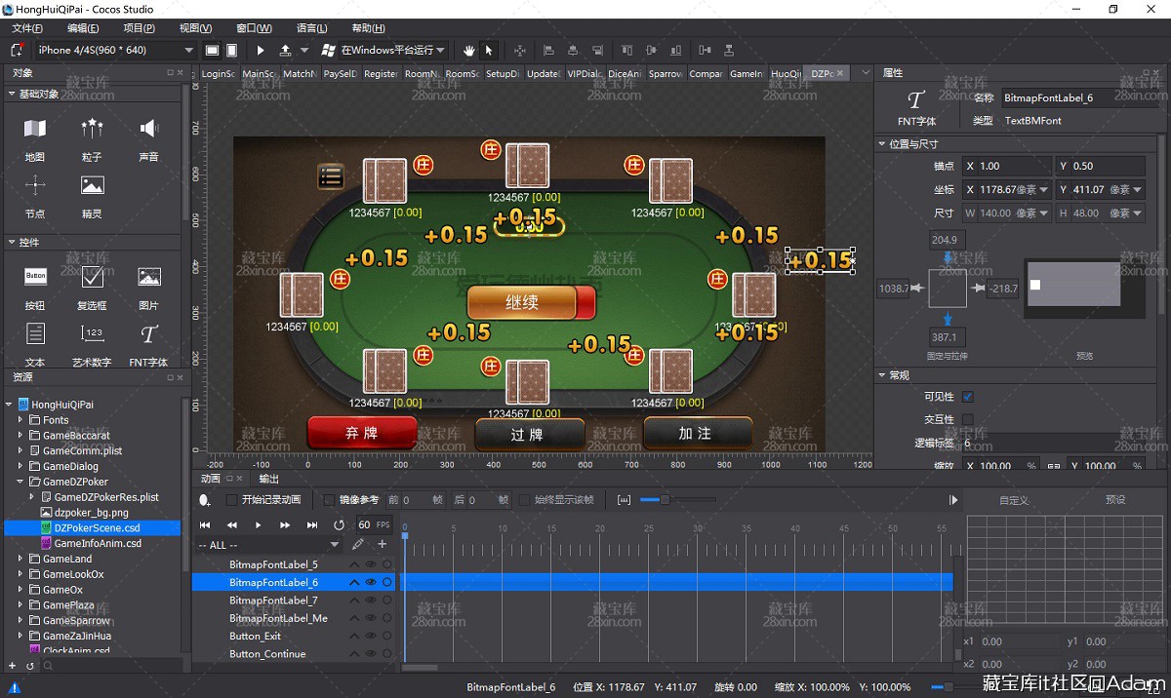Click the anchor move tool icon
Viewport: 1171px width, 698px height.
[519, 50]
